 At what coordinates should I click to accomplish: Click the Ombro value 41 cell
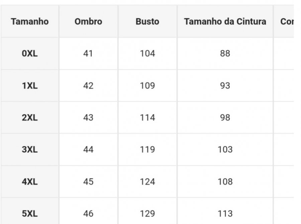tap(88, 54)
